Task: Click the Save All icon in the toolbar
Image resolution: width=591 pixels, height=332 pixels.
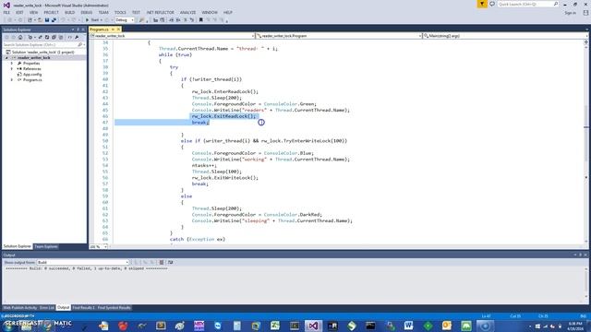Action: tap(54, 20)
